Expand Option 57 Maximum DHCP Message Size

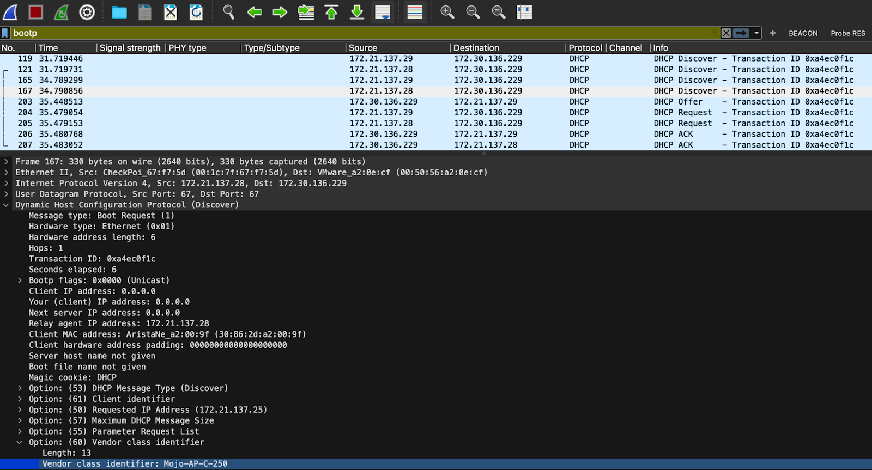click(20, 420)
